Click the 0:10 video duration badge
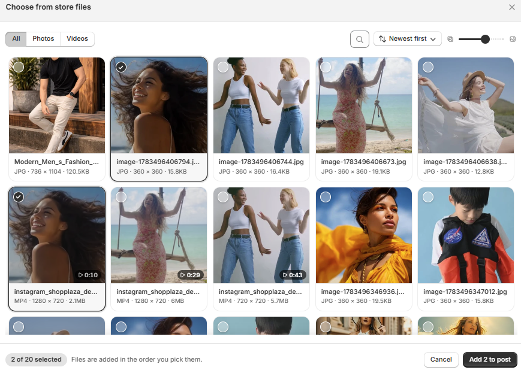 (88, 275)
